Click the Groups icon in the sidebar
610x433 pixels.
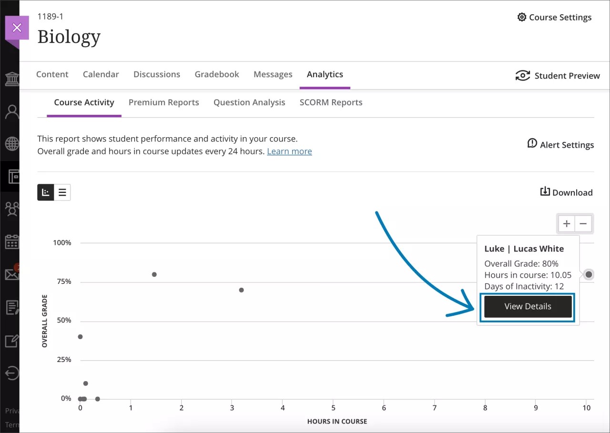point(11,209)
